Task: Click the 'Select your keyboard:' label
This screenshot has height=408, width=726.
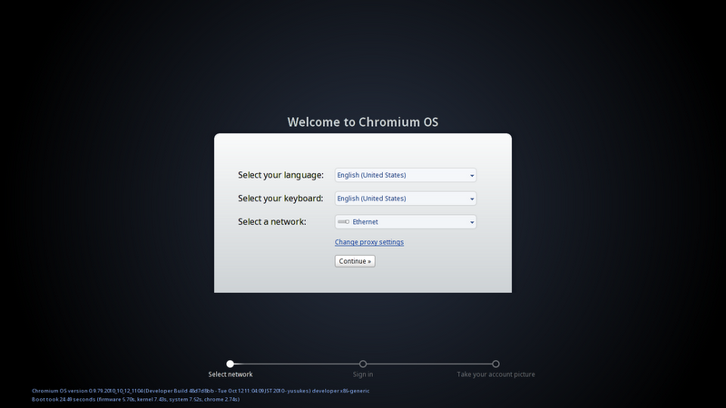Action: pyautogui.click(x=280, y=199)
